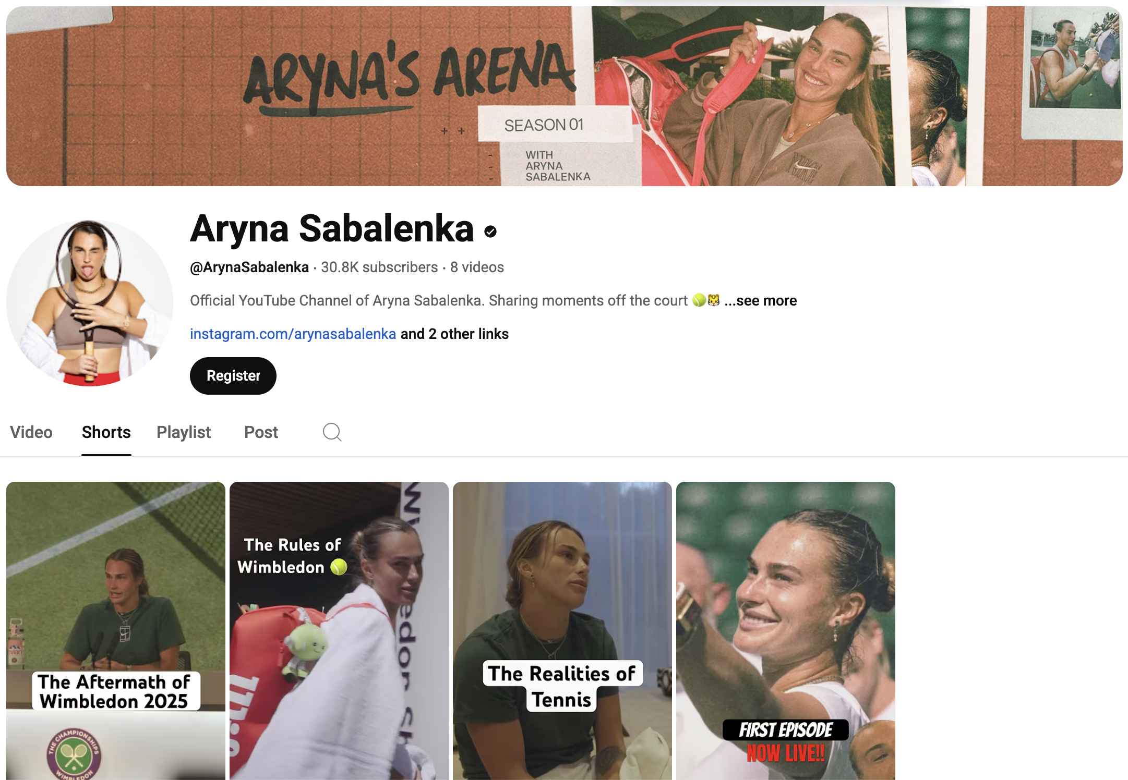Switch to the Video tab
Image resolution: width=1128 pixels, height=780 pixels.
31,432
